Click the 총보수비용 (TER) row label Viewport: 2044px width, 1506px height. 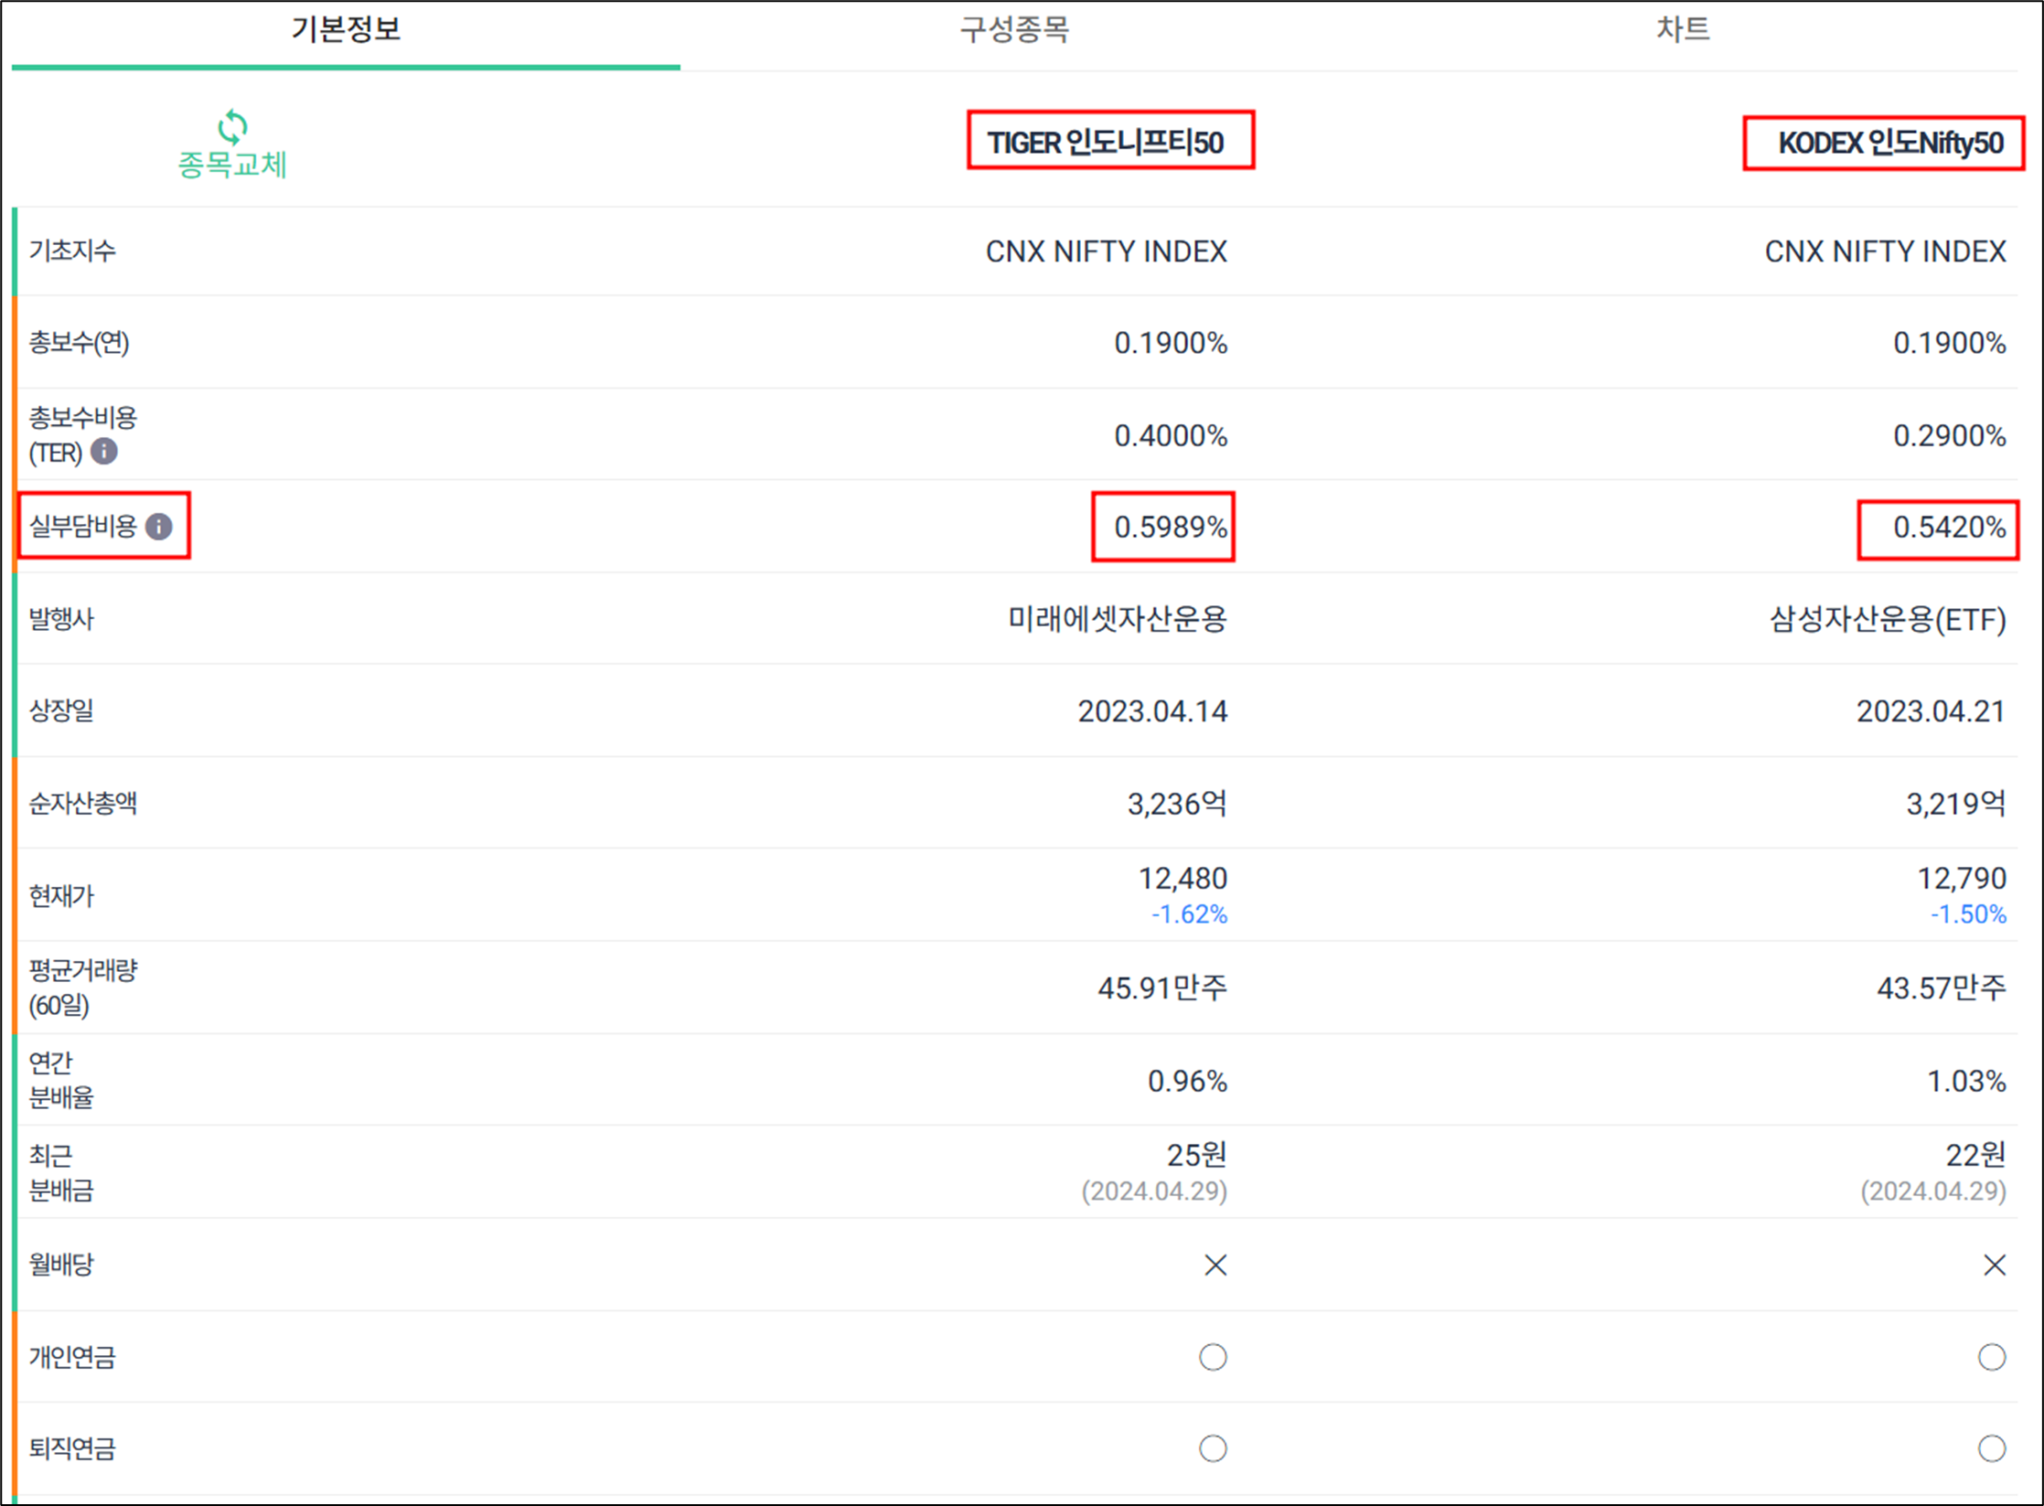[x=82, y=434]
